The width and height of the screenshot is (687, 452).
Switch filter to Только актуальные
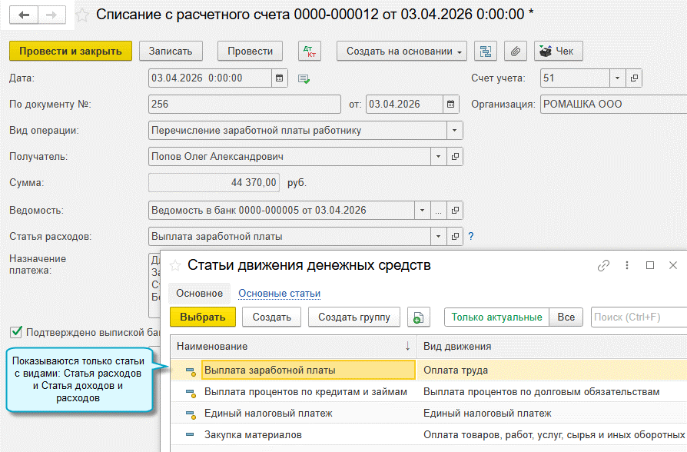(x=497, y=317)
